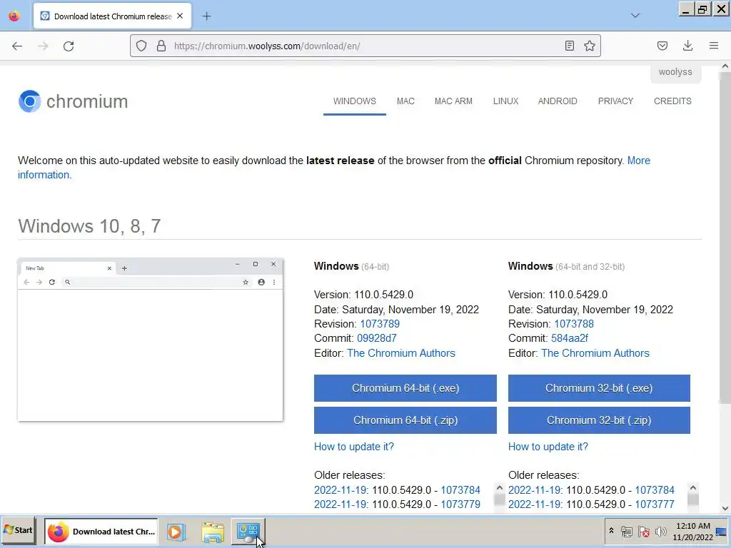Click the Chromium browser preview thumbnail
731x548 pixels.
150,340
